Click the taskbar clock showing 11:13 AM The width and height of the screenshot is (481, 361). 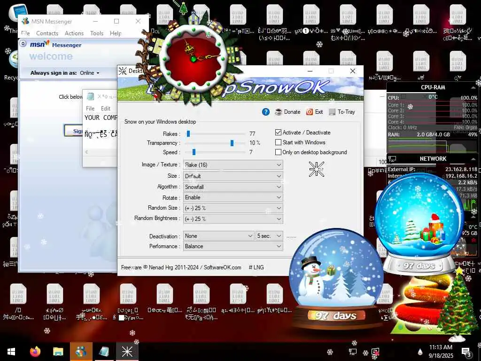click(x=441, y=352)
